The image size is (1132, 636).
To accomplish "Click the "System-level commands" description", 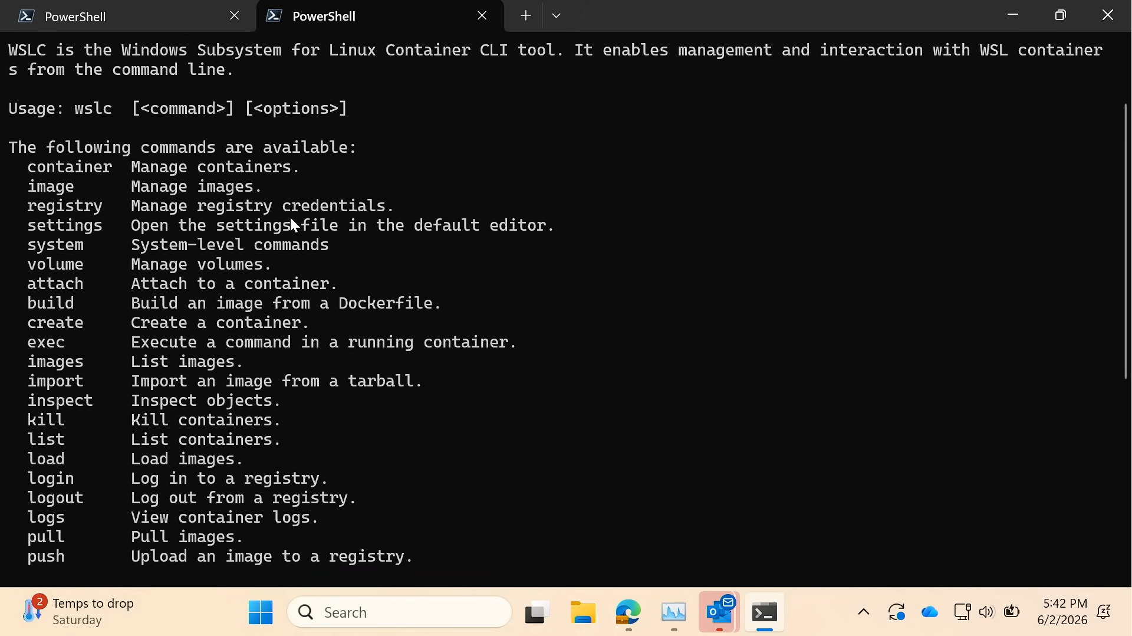I will pyautogui.click(x=230, y=245).
